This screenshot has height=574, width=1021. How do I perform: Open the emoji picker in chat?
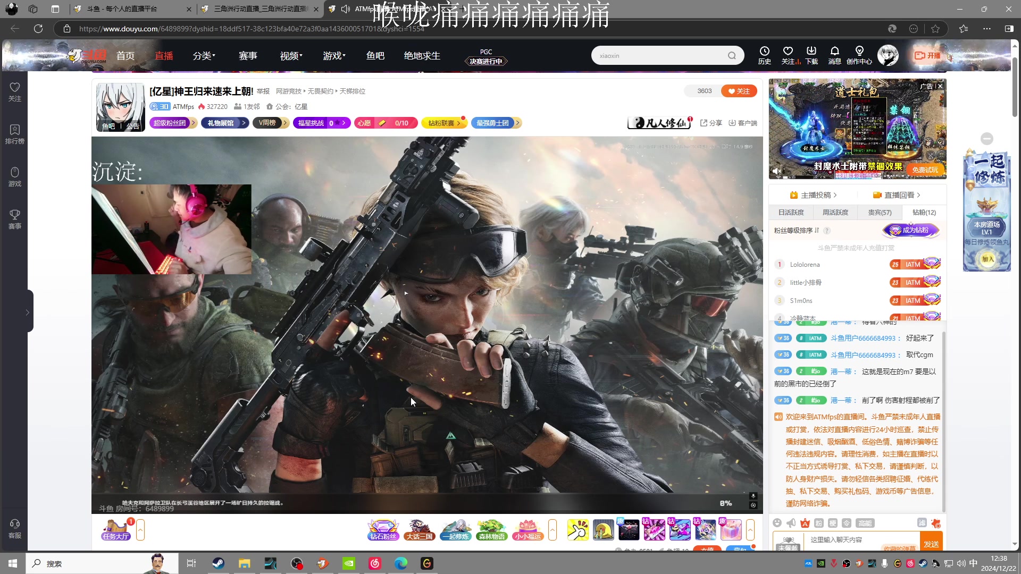tap(777, 523)
